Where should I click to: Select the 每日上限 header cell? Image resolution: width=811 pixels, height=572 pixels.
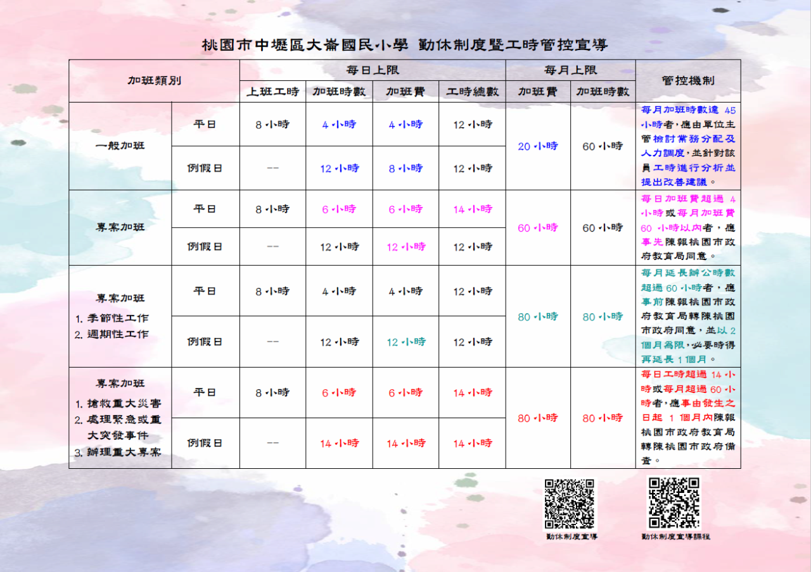click(373, 70)
